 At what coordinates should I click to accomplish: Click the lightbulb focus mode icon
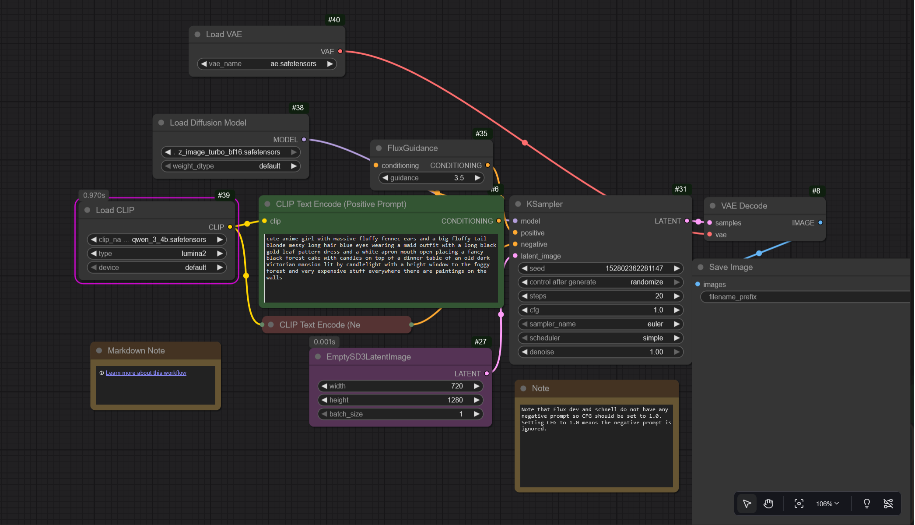[866, 504]
